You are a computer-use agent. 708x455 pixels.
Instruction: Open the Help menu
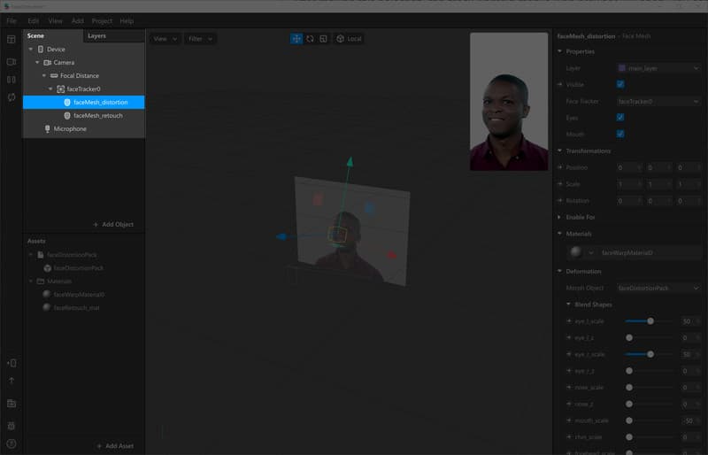point(127,20)
